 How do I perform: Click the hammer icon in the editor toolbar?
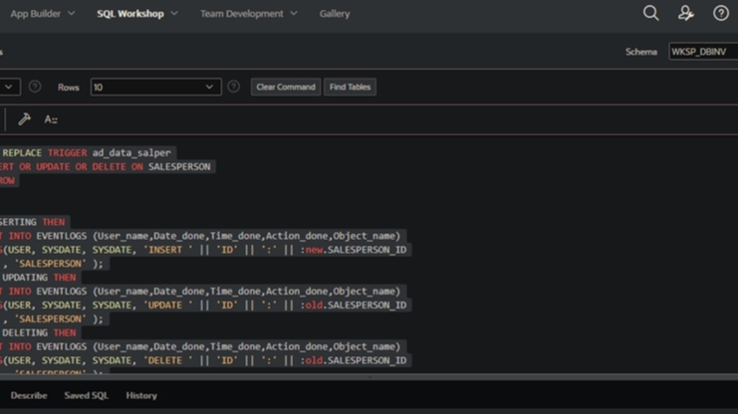pyautogui.click(x=25, y=119)
